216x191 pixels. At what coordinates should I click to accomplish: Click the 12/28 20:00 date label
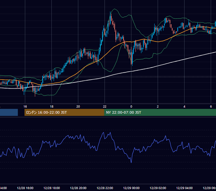coord(78,188)
